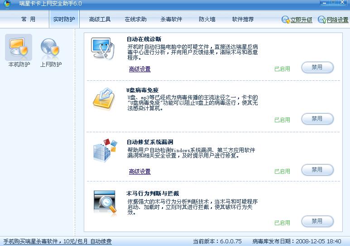Close the Rising Kaka window
The width and height of the screenshot is (350, 246).
(342, 3)
